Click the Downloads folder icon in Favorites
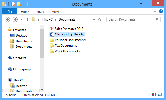 coord(12,41)
